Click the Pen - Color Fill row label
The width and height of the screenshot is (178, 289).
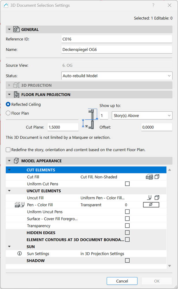tap(40, 205)
